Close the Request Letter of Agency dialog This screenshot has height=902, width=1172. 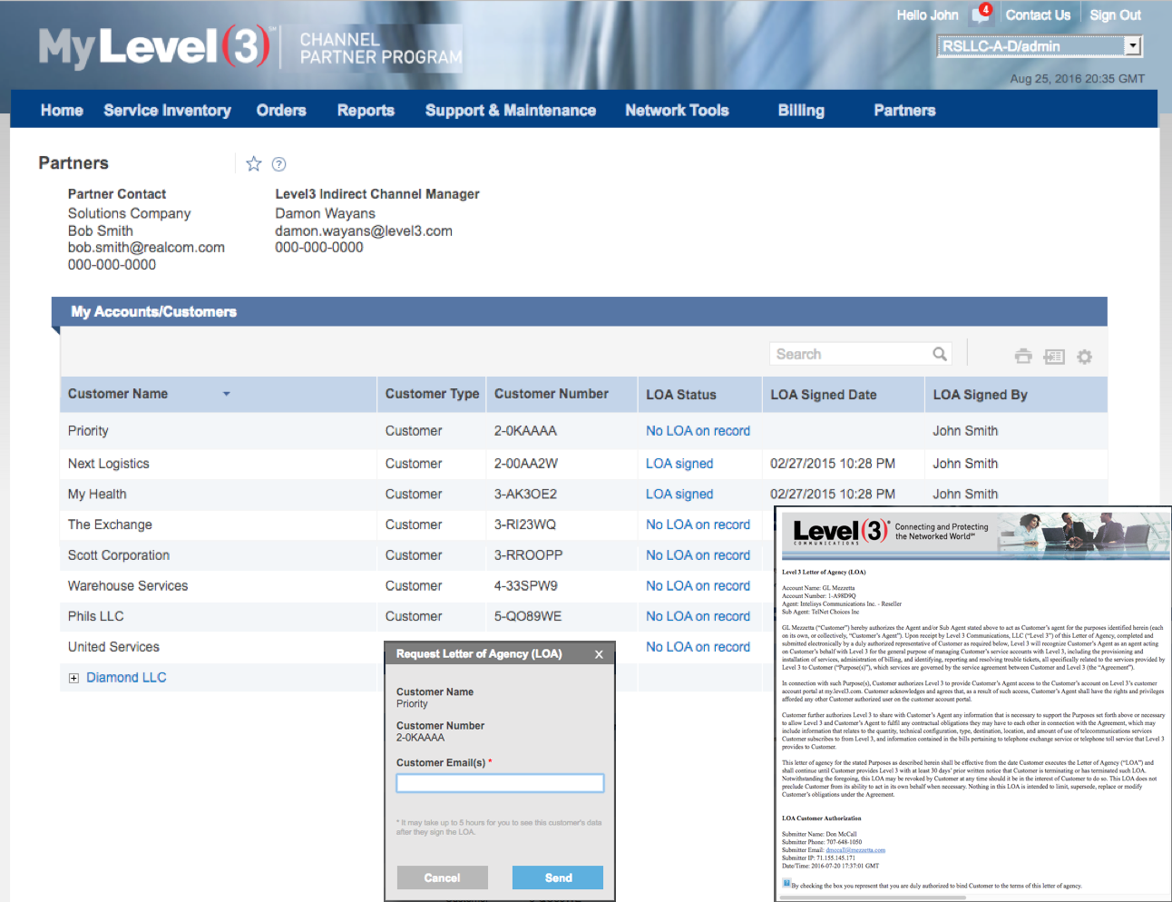599,654
